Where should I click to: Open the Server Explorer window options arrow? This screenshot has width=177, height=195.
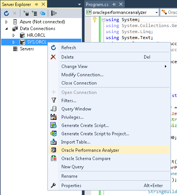[x=79, y=5]
